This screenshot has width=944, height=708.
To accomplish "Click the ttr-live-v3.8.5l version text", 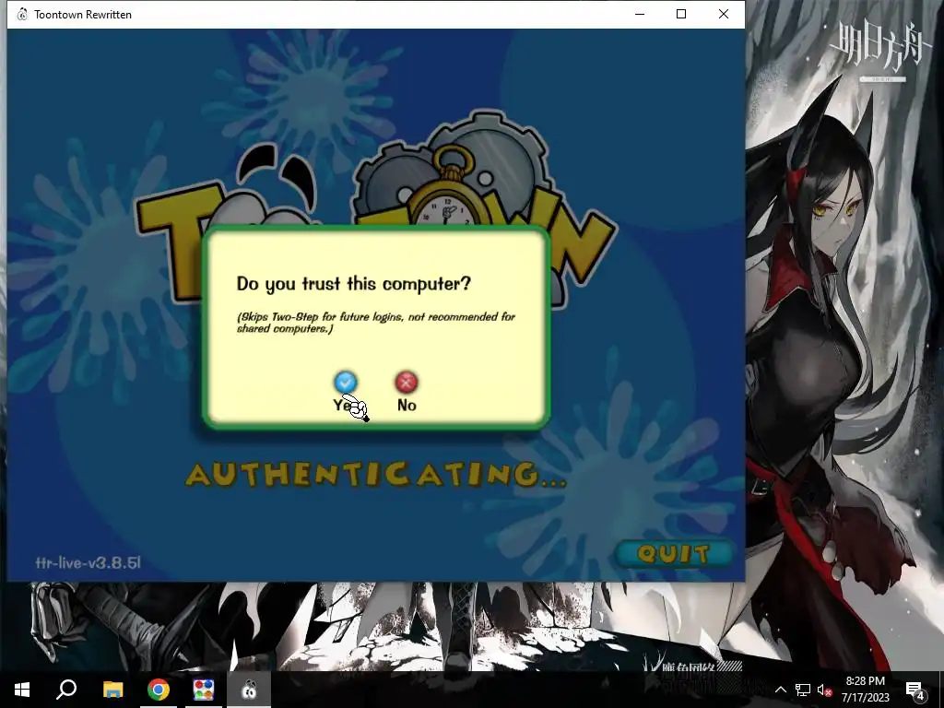I will click(x=88, y=563).
